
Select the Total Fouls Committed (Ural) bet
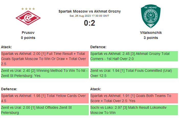click(134, 73)
